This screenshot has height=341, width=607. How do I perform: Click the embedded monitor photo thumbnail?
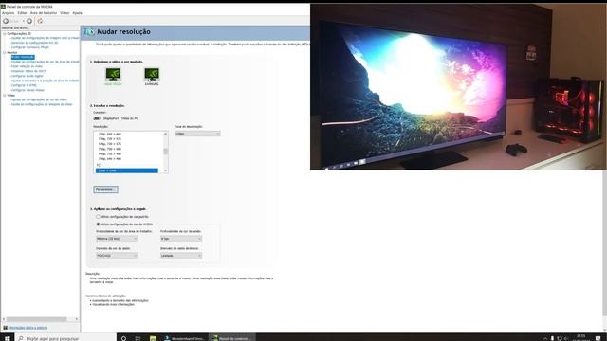tap(458, 86)
